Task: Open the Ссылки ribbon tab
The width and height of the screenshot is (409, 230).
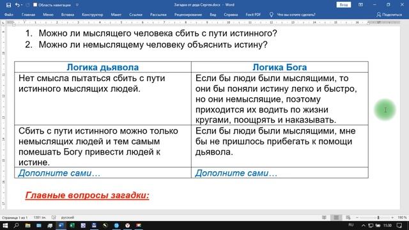Action: pyautogui.click(x=135, y=15)
